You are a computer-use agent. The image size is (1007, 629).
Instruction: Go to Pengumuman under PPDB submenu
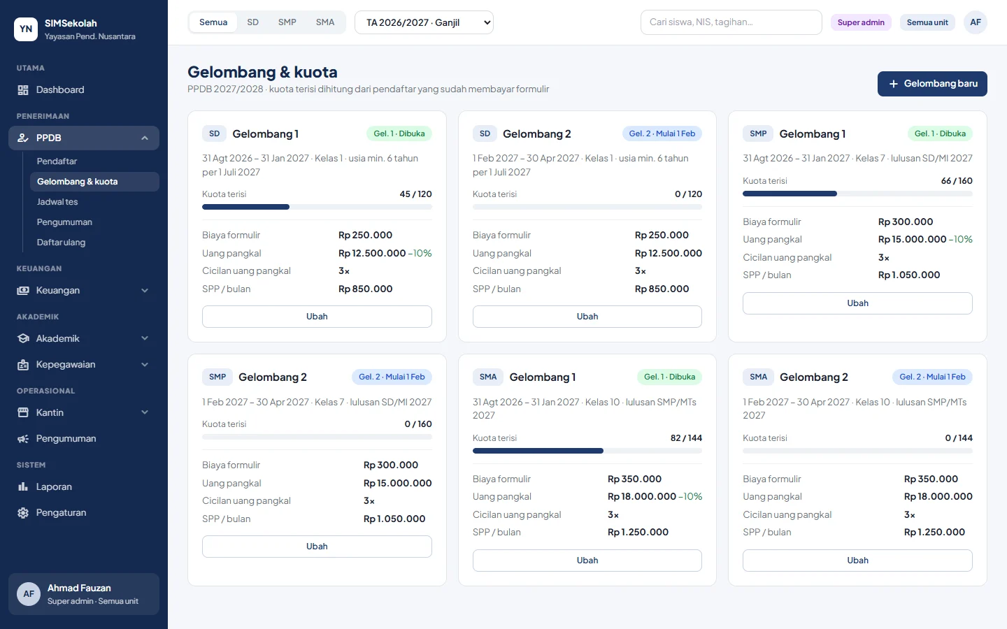tap(94, 222)
